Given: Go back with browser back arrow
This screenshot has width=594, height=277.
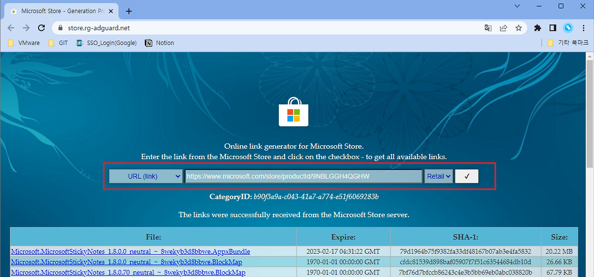Looking at the screenshot, I should click(x=11, y=28).
